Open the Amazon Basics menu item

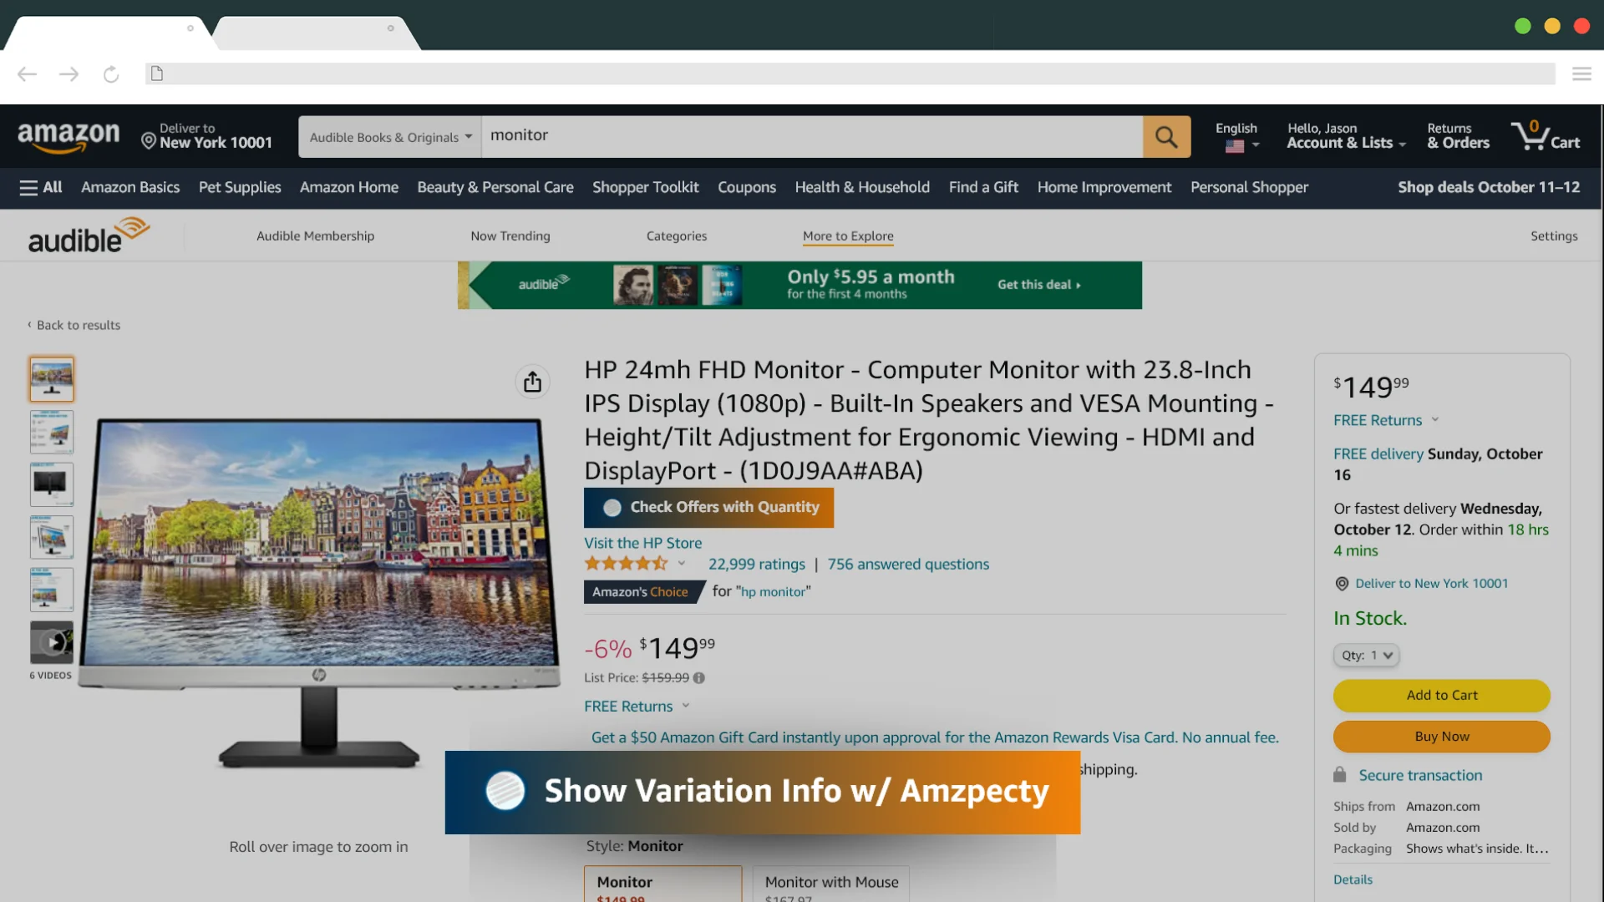pyautogui.click(x=129, y=187)
